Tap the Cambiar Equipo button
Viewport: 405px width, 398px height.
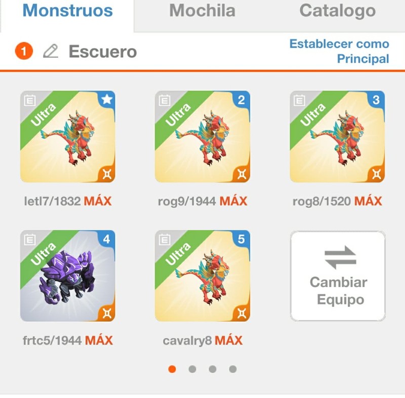338,276
